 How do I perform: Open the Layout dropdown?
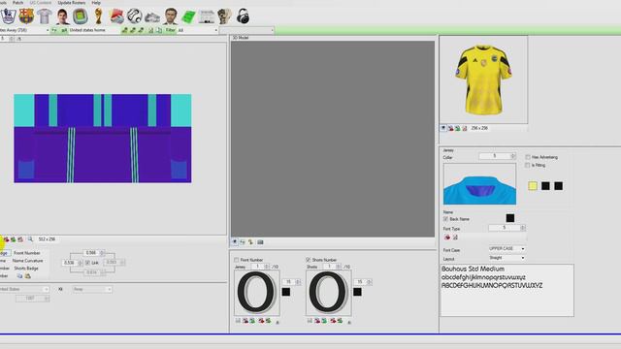[x=507, y=258]
